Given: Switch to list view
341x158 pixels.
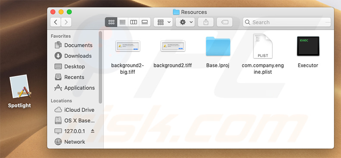Looking at the screenshot, I should [x=123, y=22].
